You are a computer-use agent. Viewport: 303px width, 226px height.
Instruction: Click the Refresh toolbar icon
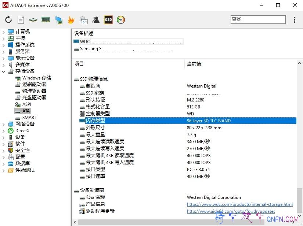8,20
